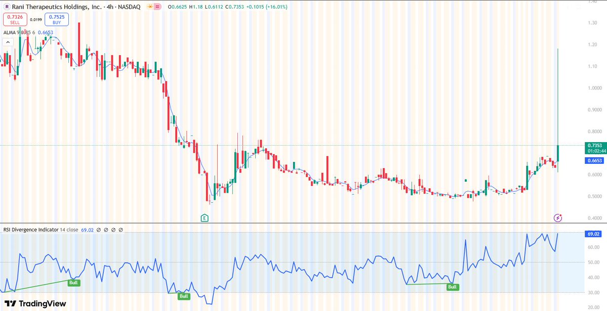Click the 20.00 RSI axis level
Image resolution: width=607 pixels, height=311 pixels.
pos(594,308)
